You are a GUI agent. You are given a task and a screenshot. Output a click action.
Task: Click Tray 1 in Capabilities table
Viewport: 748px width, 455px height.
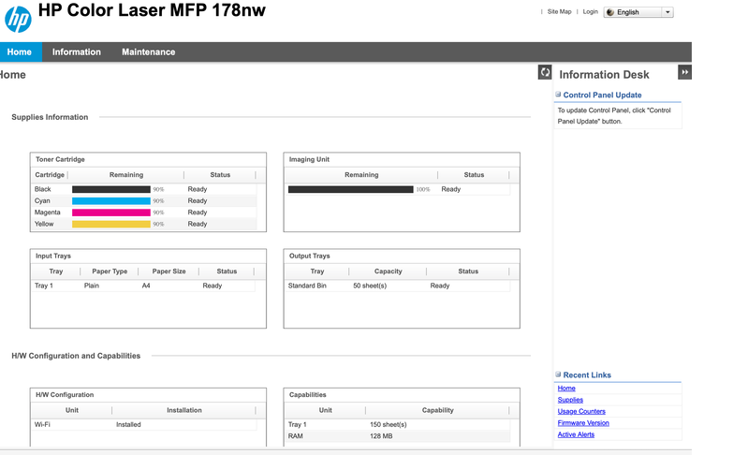tap(297, 424)
